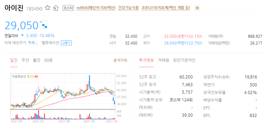Screen dimensions: 267x128
Task: Click the 미래 예상주가 label
Action: tap(16, 43)
